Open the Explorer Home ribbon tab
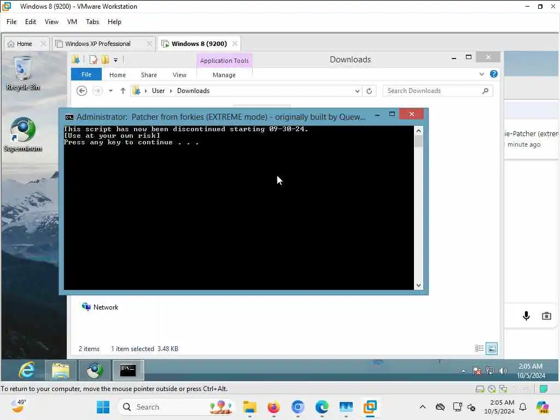This screenshot has width=560, height=420. click(118, 75)
